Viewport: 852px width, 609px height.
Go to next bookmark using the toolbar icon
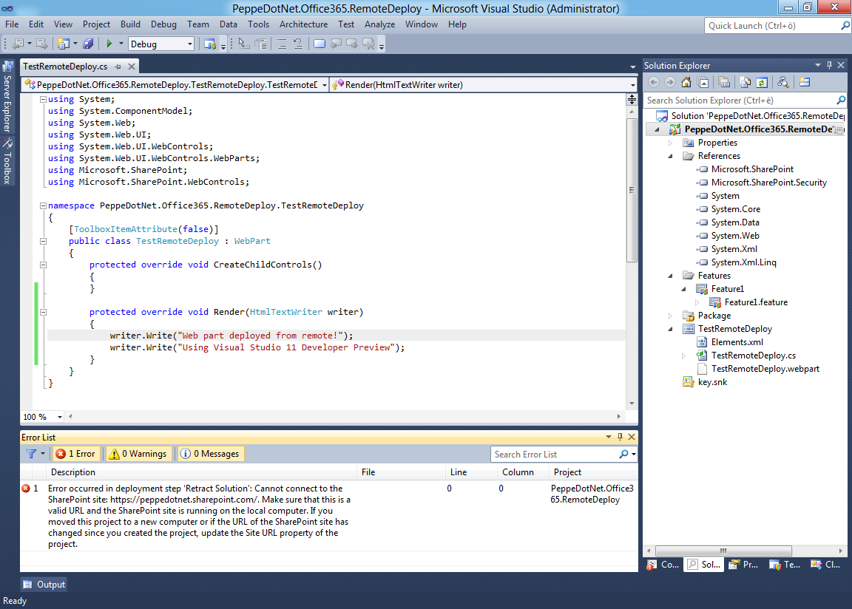click(352, 44)
